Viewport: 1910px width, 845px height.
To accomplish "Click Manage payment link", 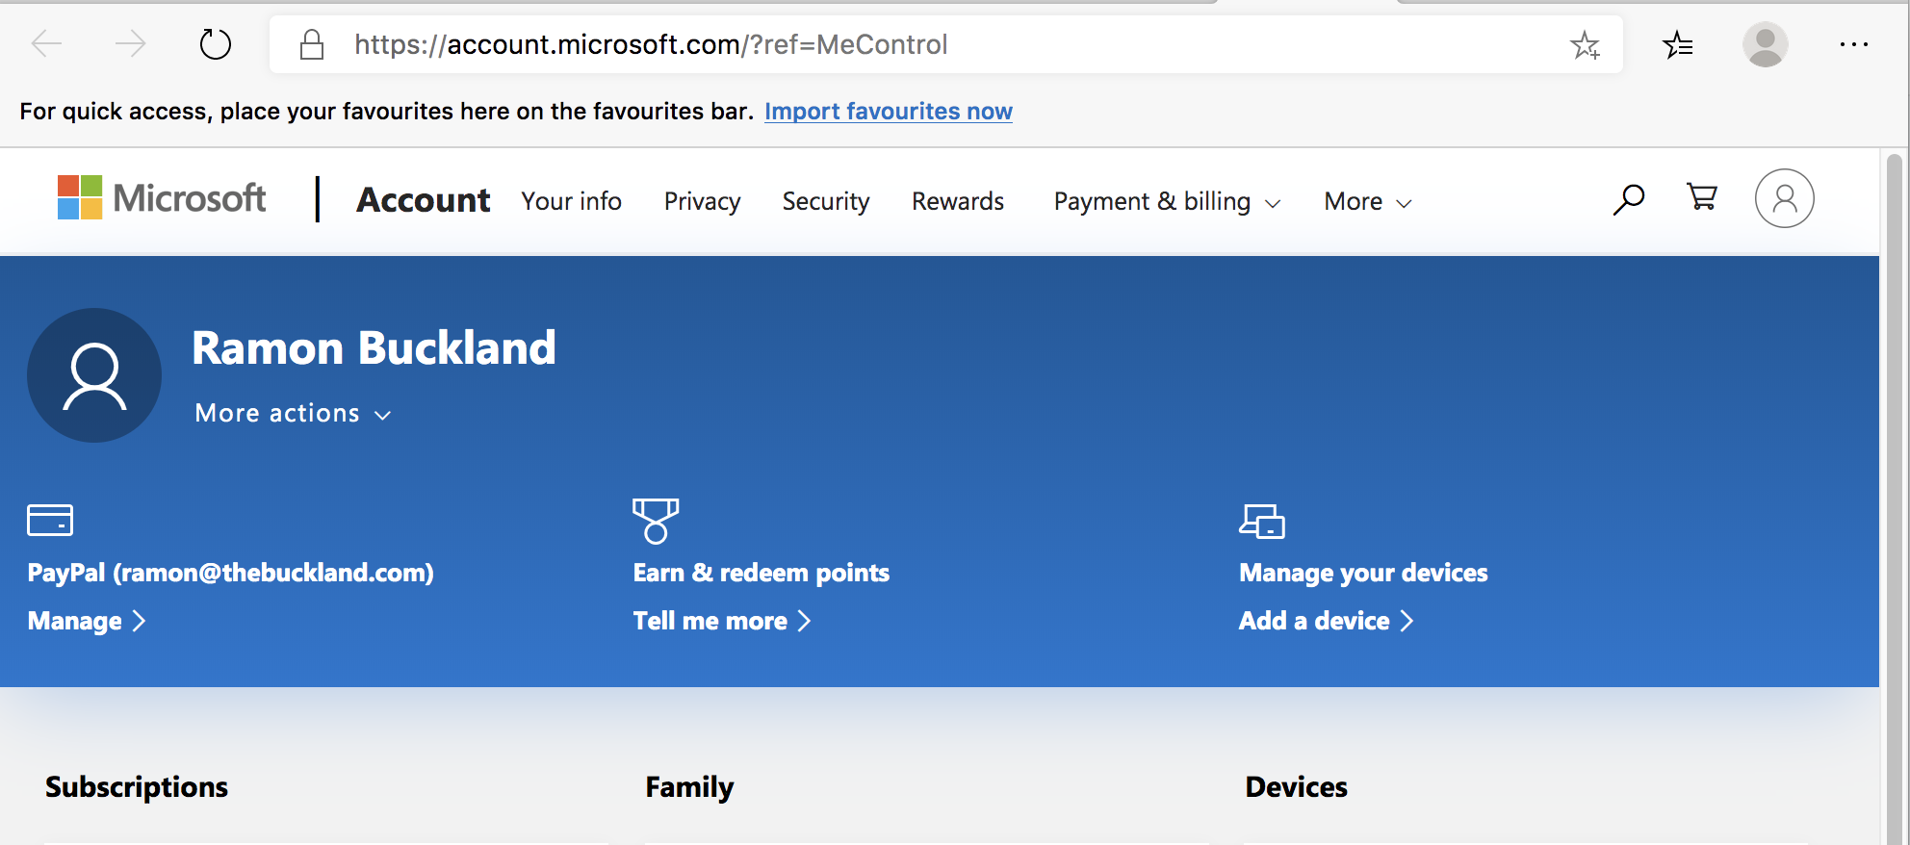I will (87, 621).
